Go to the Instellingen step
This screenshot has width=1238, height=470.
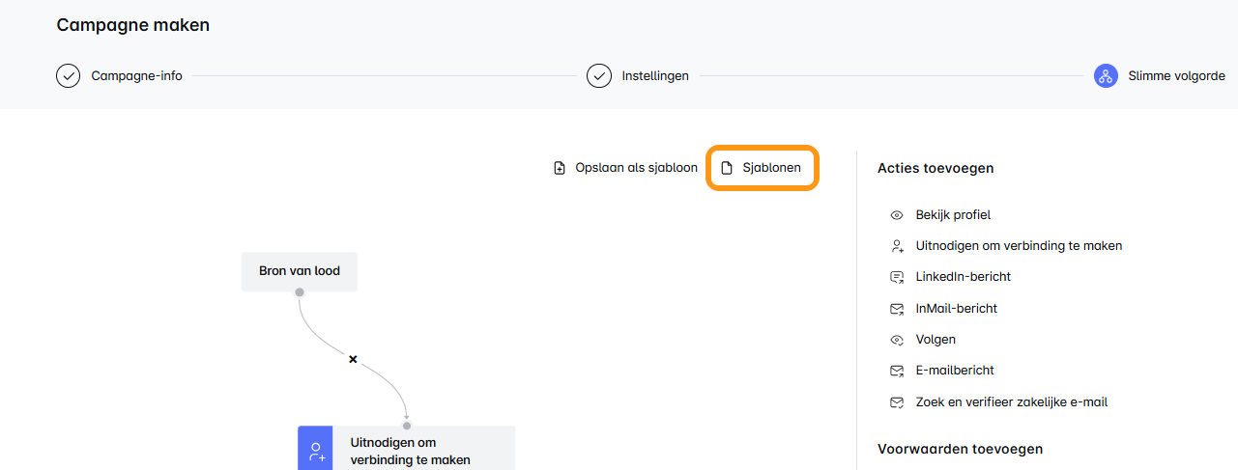[654, 76]
